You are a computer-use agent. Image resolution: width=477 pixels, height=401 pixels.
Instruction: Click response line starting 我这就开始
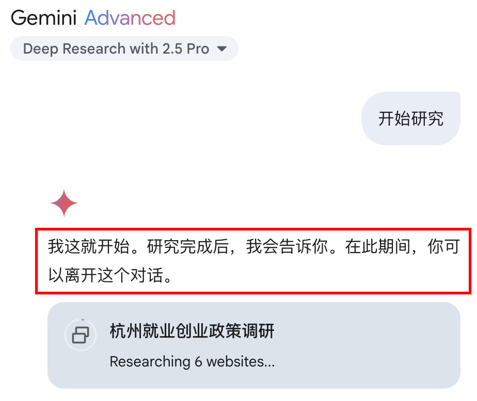pos(253,246)
